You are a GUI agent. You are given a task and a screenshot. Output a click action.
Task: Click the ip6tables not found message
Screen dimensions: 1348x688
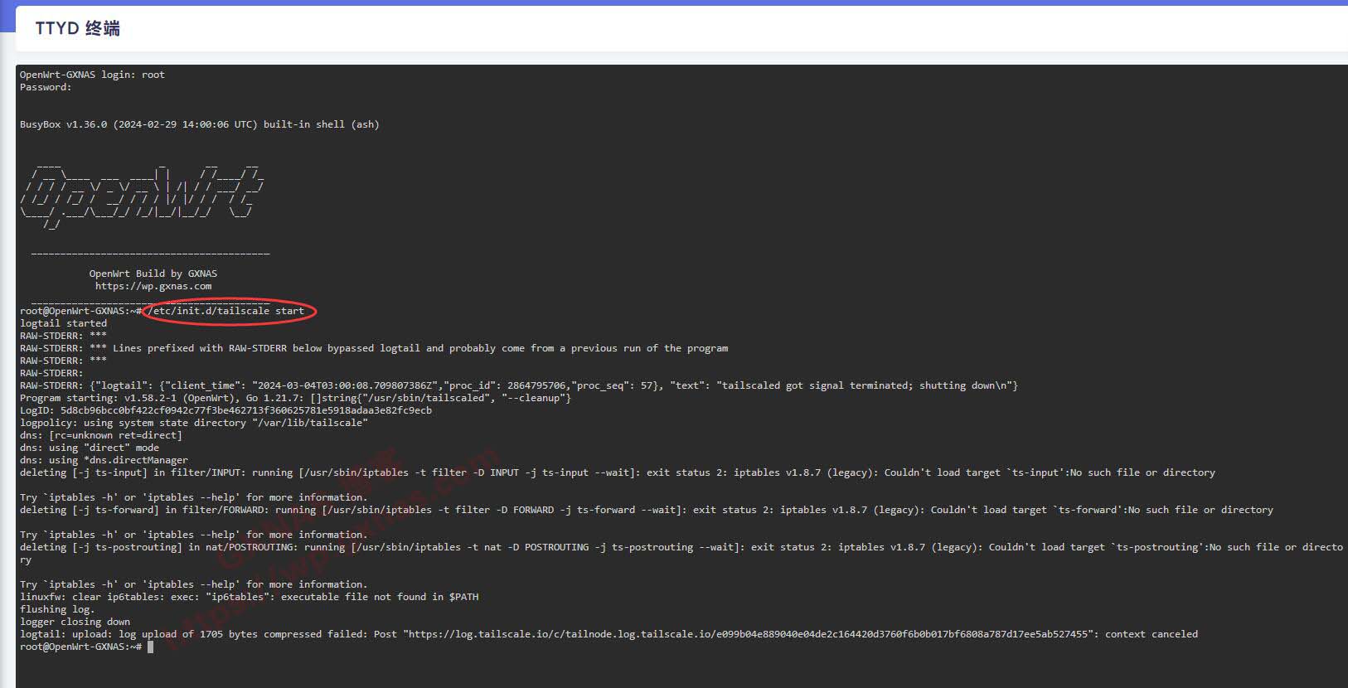(249, 597)
